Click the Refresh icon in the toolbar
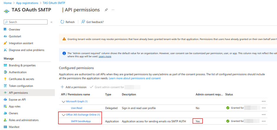This screenshot has height=130, width=277. (62, 22)
